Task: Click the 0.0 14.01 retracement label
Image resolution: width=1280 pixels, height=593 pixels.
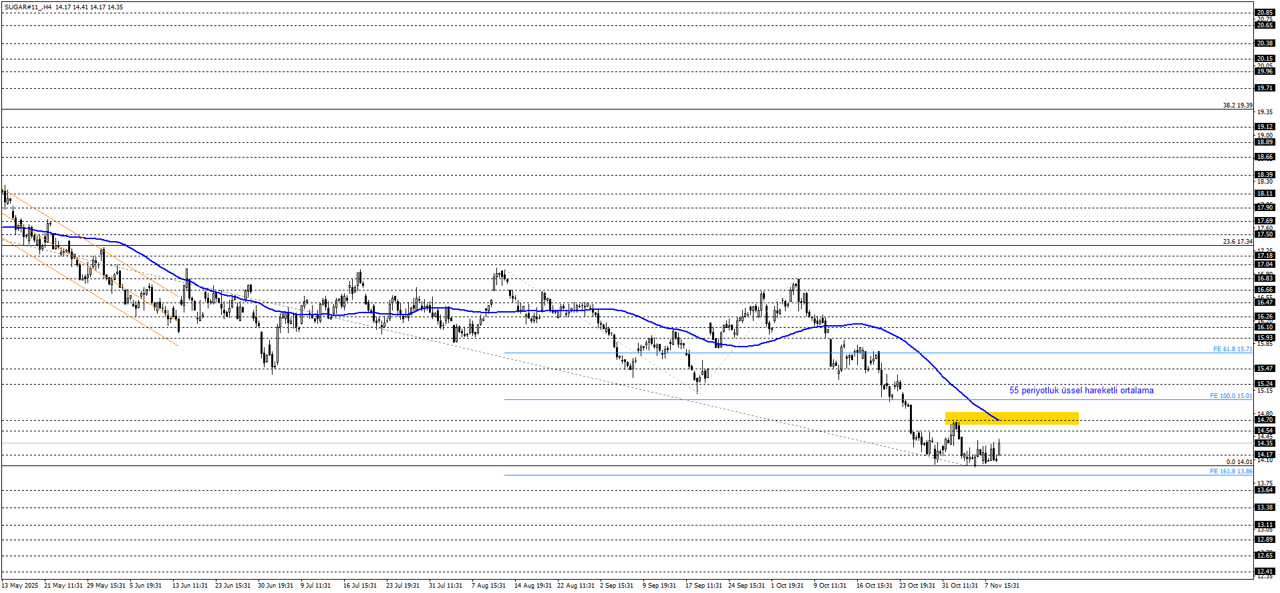Action: (x=1239, y=462)
